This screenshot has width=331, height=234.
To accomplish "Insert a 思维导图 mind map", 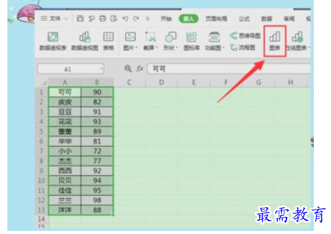I will pyautogui.click(x=245, y=35).
